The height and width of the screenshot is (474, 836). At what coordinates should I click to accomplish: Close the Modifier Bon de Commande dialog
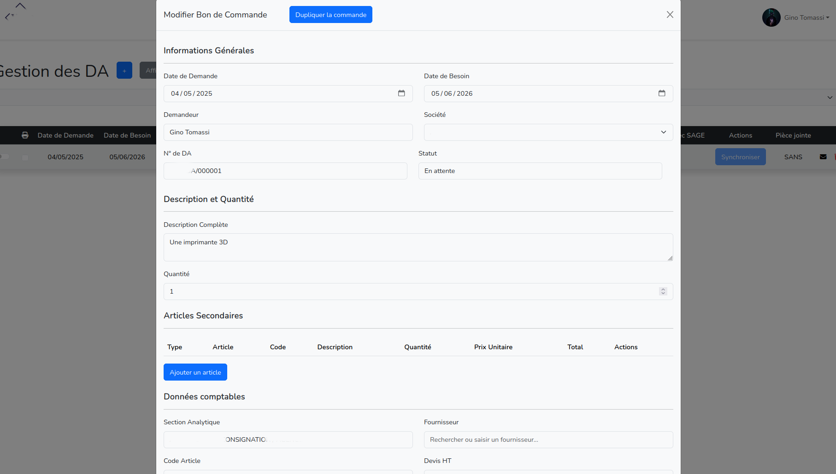pos(670,15)
